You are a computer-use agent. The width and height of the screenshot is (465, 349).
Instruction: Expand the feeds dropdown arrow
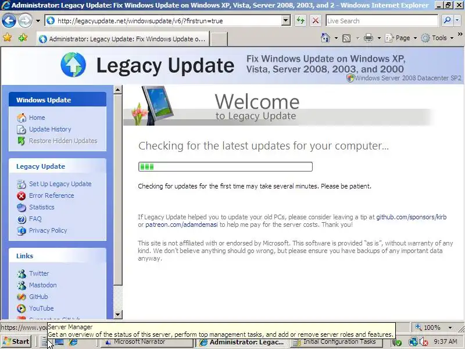click(x=357, y=38)
